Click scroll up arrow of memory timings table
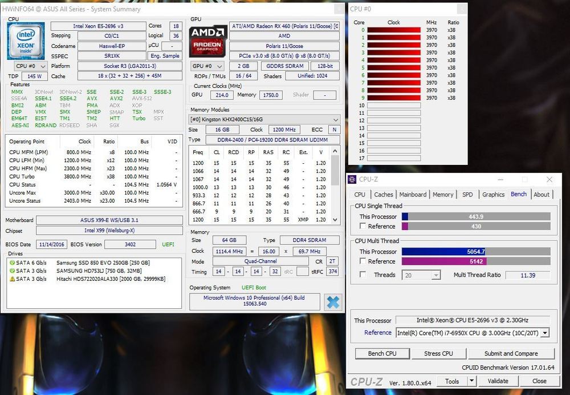 coord(335,151)
